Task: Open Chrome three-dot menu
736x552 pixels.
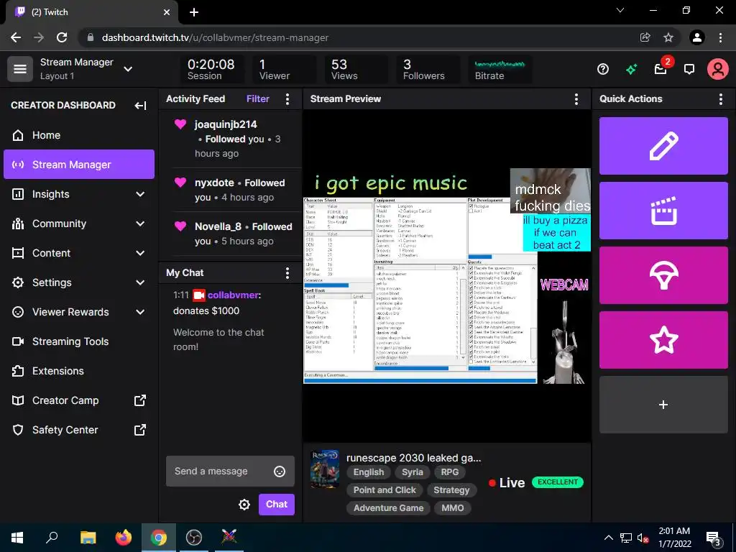Action: pos(720,37)
